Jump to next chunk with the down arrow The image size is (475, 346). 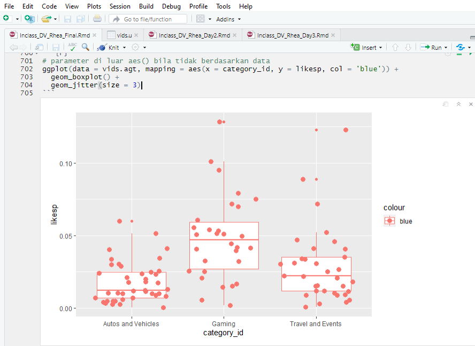pos(408,47)
